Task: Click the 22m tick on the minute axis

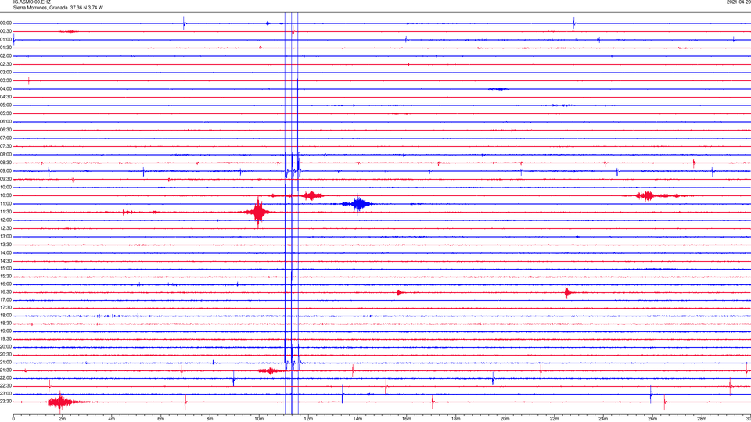Action: [554, 419]
